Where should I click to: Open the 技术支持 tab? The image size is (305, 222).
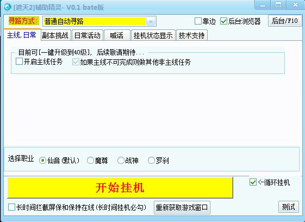click(x=192, y=35)
